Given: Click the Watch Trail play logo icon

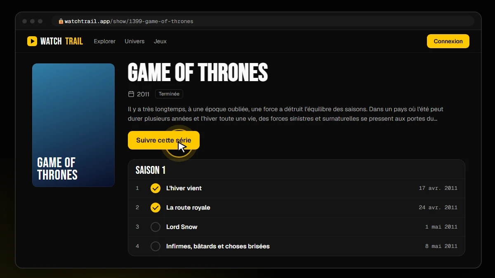Looking at the screenshot, I should click(32, 41).
